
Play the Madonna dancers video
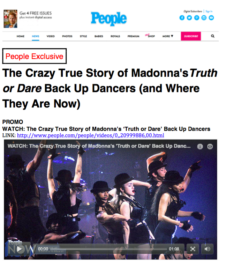click(20, 249)
